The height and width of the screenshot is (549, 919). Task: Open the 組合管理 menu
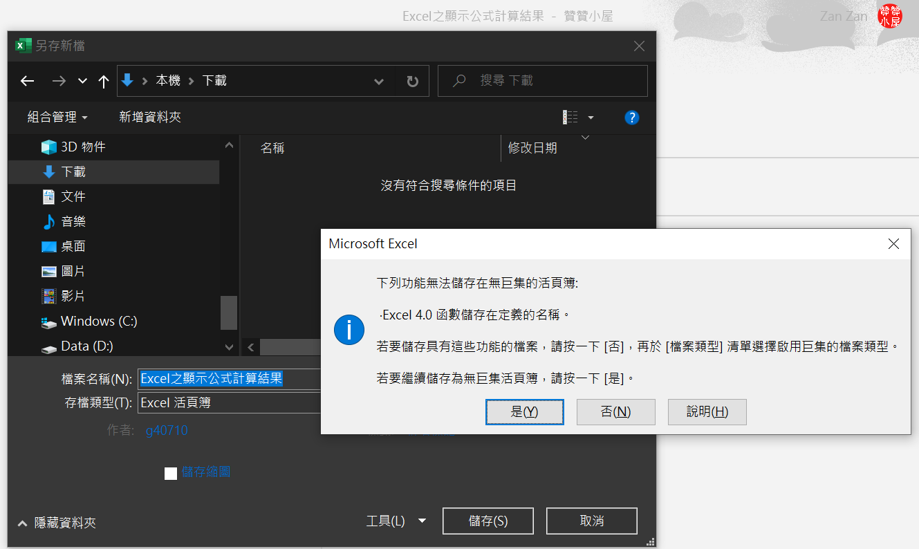[57, 118]
